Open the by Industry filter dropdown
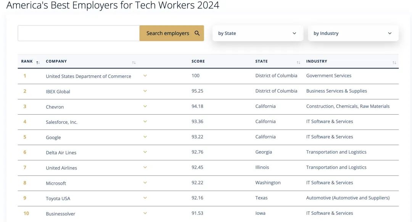The height and width of the screenshot is (222, 412). 353,34
